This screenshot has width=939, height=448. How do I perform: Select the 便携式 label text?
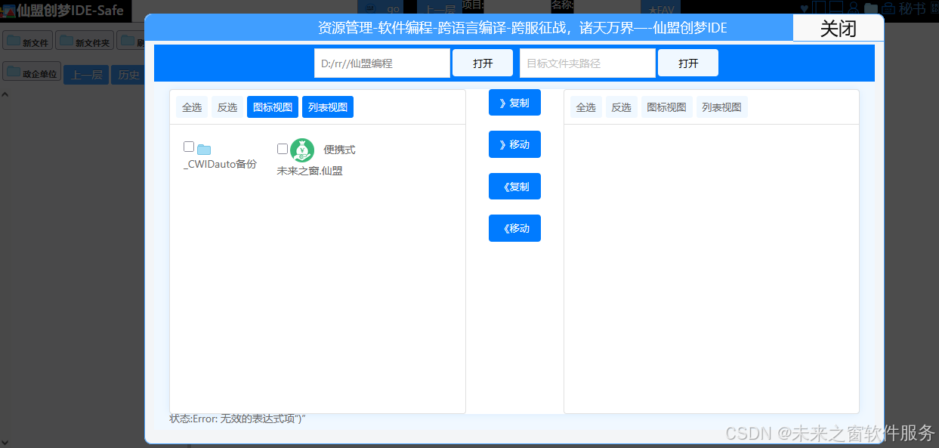339,150
